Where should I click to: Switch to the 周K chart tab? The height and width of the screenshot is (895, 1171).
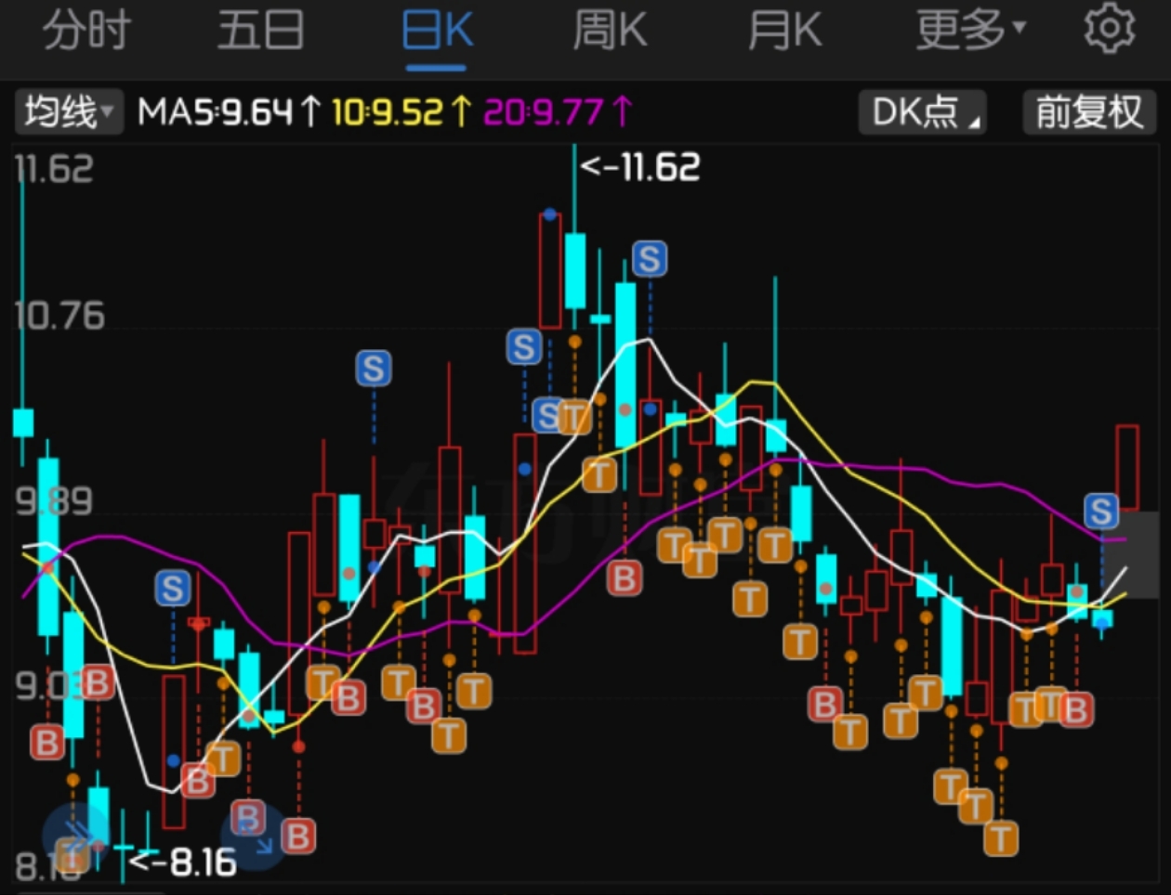coord(609,31)
